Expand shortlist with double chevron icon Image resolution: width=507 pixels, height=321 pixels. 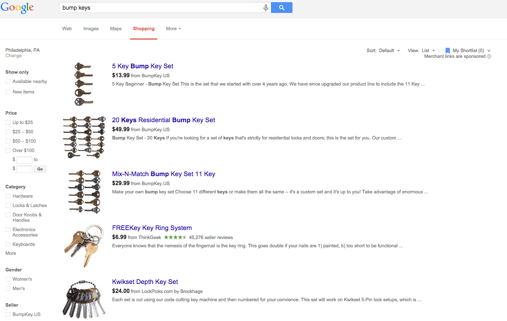489,51
